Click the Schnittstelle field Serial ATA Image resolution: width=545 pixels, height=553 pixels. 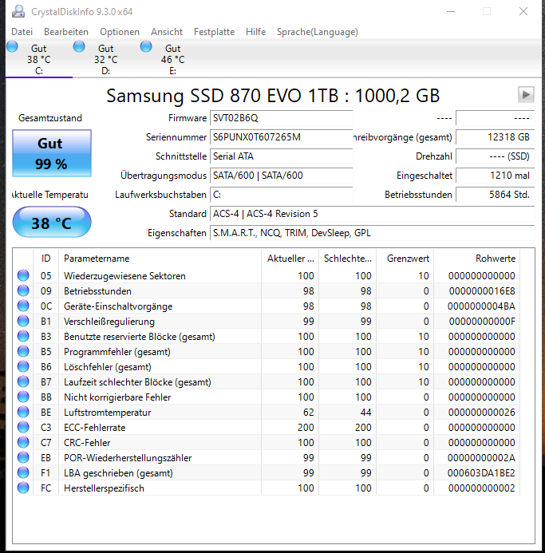point(281,156)
